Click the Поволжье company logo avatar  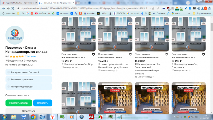coord(15,35)
